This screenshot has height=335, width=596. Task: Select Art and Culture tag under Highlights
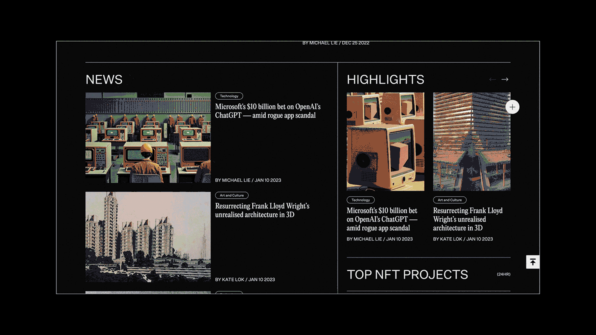pyautogui.click(x=449, y=200)
